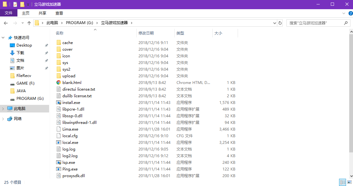Open the 主页 ribbon tab
The image size is (353, 186).
pyautogui.click(x=25, y=13)
